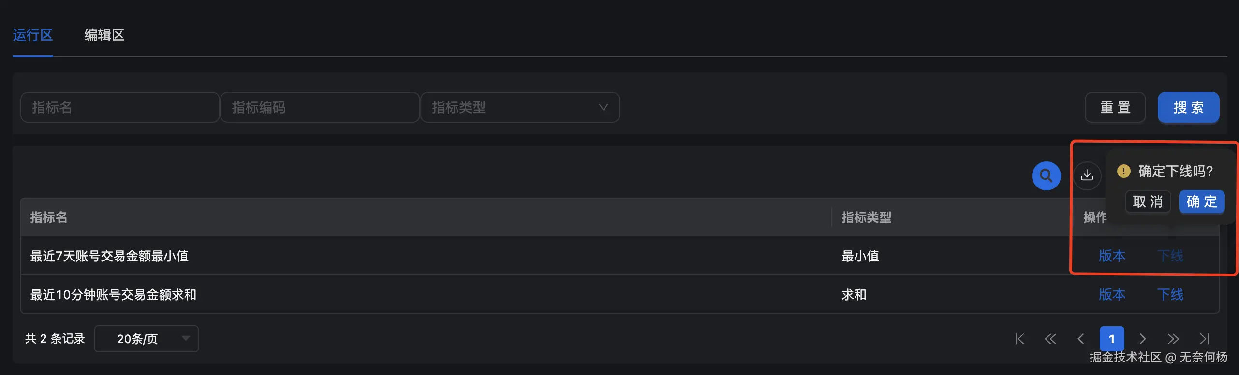Expand the 20条/页 page size selector

coord(147,339)
